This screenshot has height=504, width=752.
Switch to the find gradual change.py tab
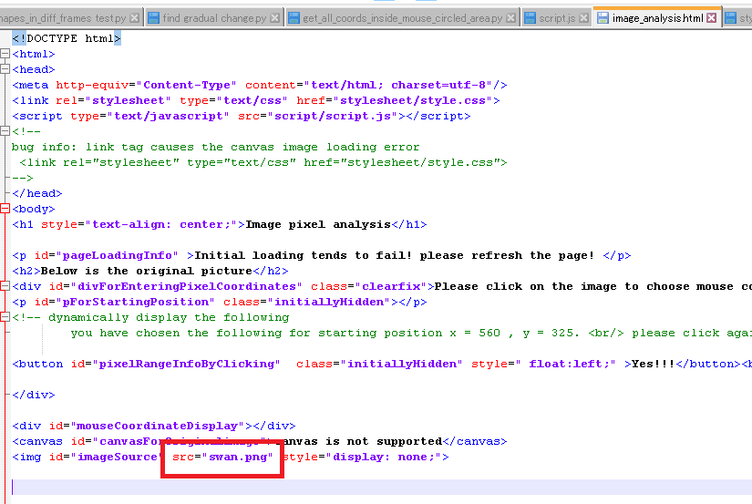click(214, 18)
